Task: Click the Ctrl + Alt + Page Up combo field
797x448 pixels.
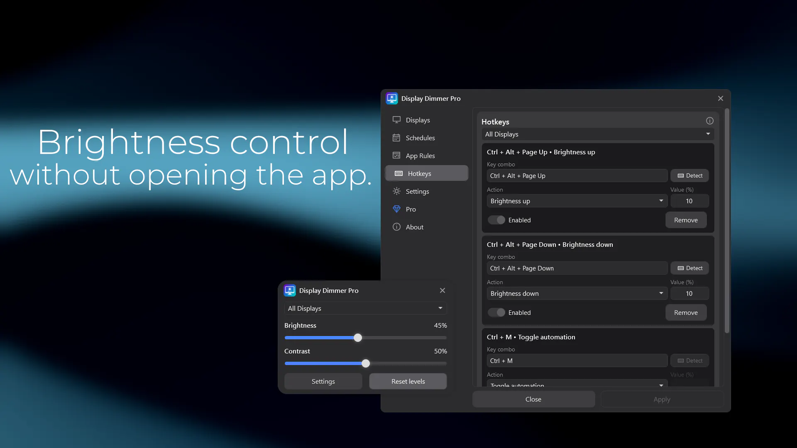Action: 577,175
